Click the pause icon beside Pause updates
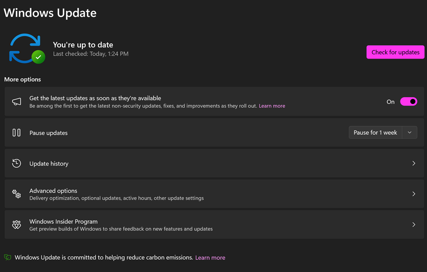Image resolution: width=427 pixels, height=272 pixels. tap(17, 133)
